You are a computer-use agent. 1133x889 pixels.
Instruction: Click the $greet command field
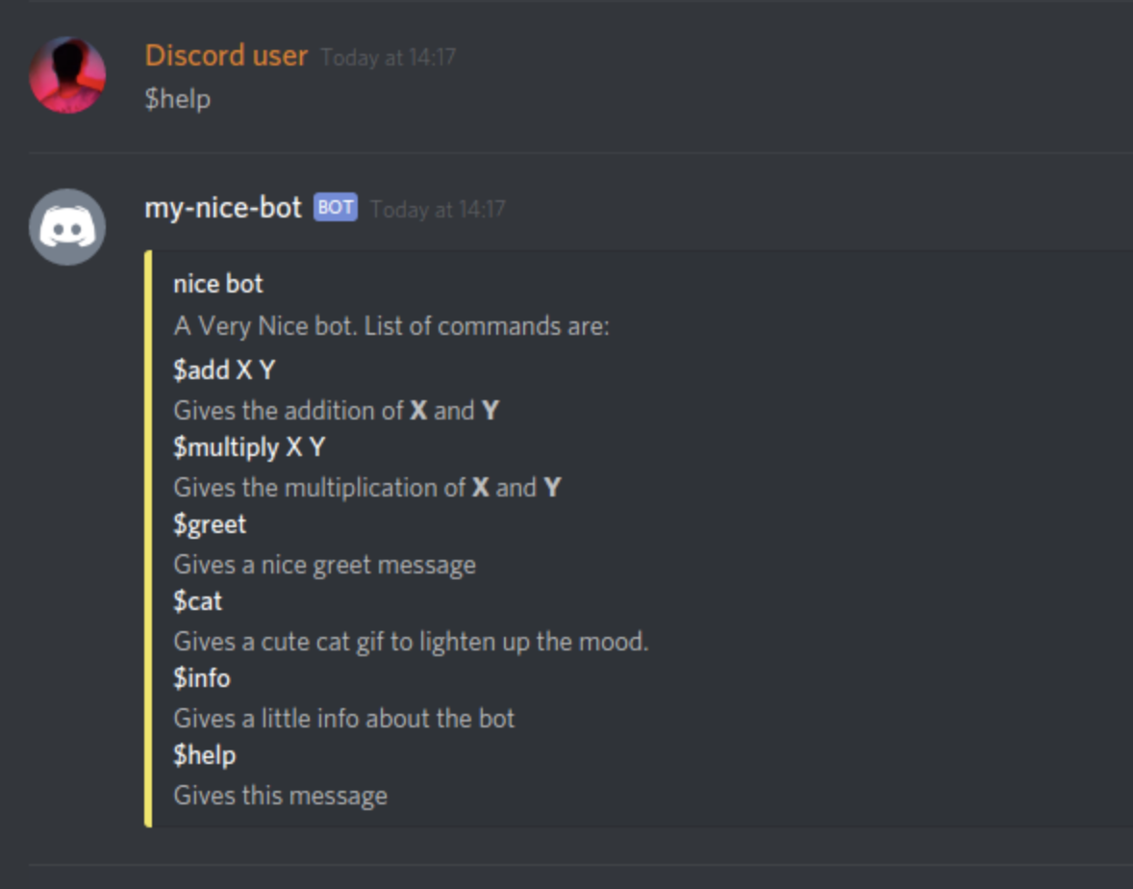pos(210,524)
